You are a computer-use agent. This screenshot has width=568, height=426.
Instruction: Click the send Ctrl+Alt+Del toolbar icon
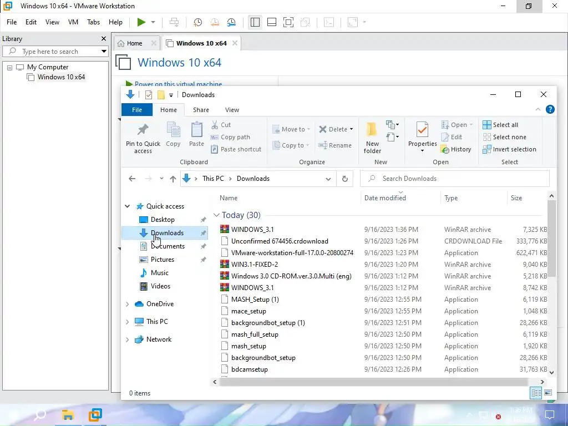tap(174, 22)
